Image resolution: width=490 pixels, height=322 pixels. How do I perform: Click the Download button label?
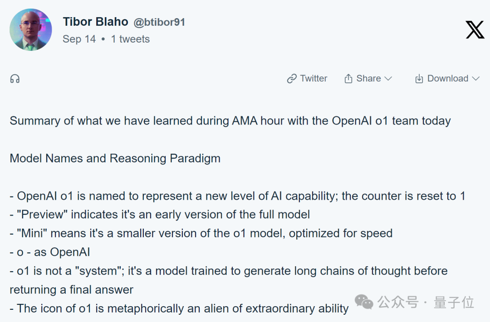coord(447,78)
